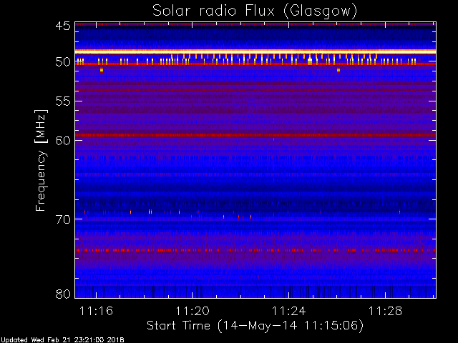Viewport: 458px width, 343px height.
Task: Click the '80' frequency tick label
Action: (x=63, y=294)
